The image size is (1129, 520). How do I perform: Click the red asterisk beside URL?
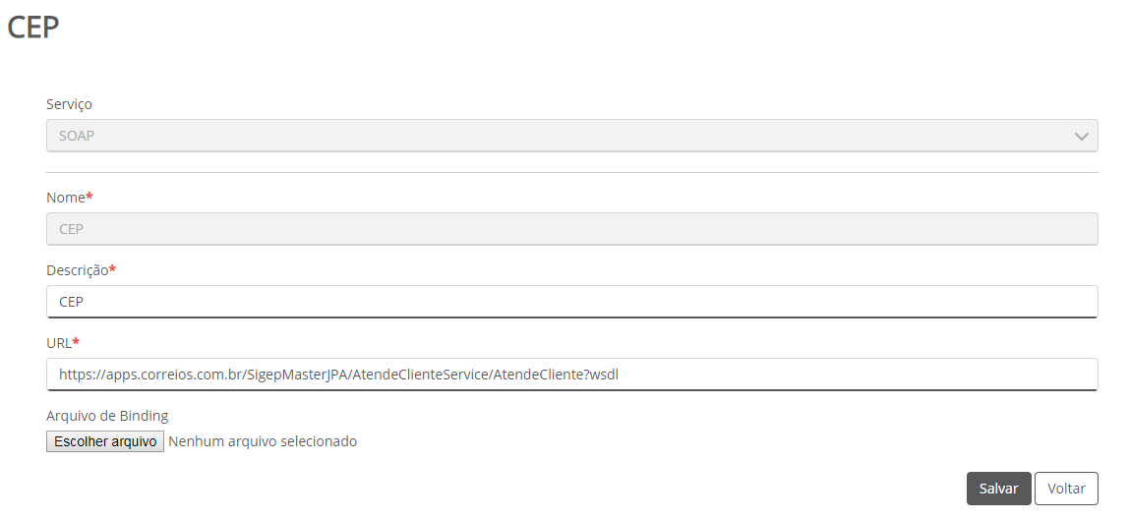[x=76, y=342]
